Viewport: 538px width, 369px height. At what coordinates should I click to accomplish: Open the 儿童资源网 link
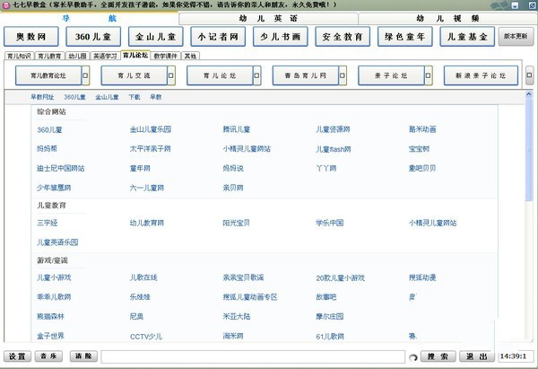click(333, 129)
